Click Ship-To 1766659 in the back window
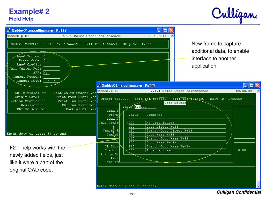 pos(139,44)
